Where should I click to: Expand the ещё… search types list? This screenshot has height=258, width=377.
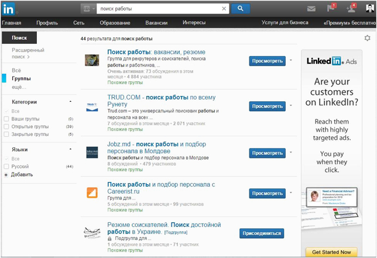(x=19, y=87)
